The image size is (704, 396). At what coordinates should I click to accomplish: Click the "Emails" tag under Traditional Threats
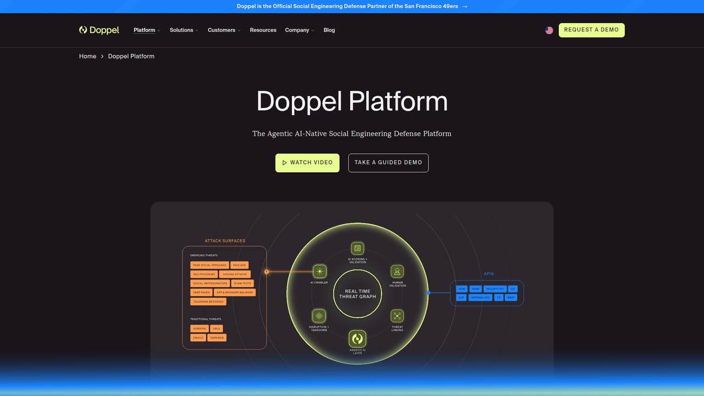pos(198,338)
